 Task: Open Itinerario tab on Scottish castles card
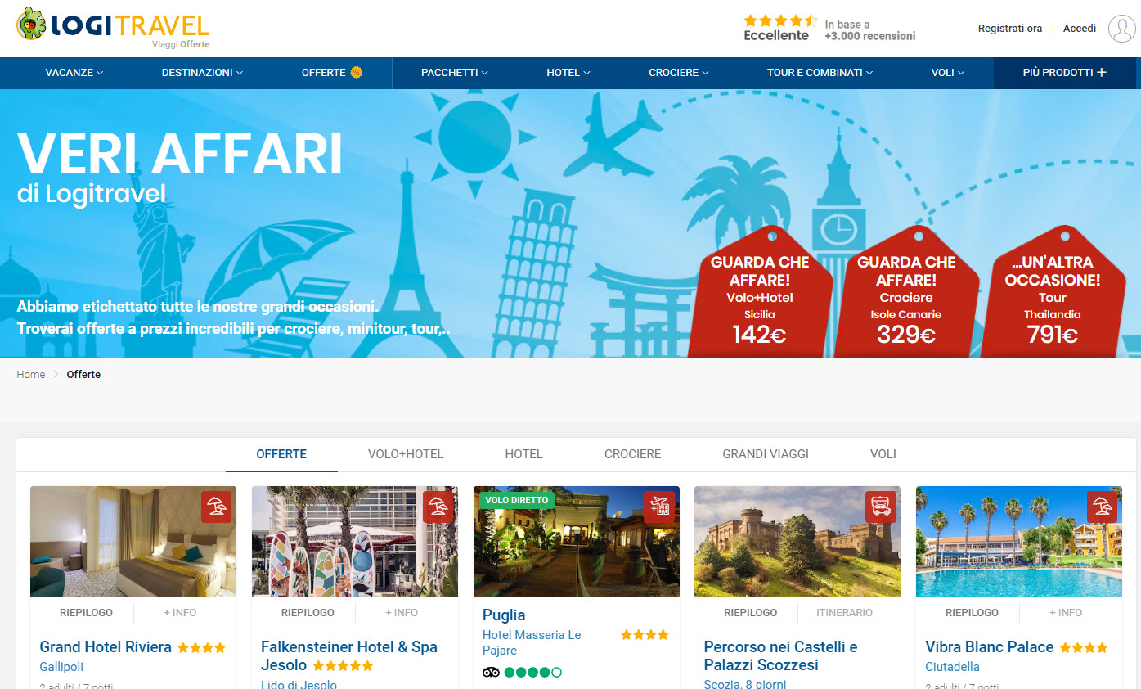[x=844, y=612]
